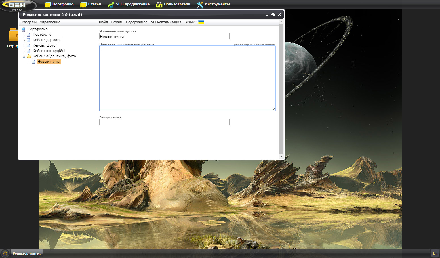
Task: Focus the Наименование пункта input field
Action: 164,36
